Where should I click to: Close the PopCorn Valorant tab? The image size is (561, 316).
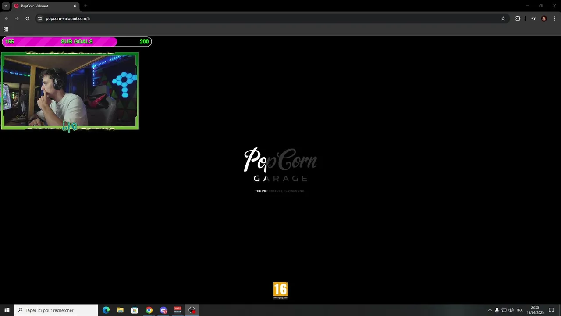(x=75, y=6)
